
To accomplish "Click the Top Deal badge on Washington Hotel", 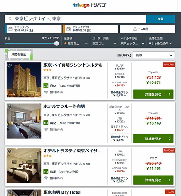I will tap(169, 65).
